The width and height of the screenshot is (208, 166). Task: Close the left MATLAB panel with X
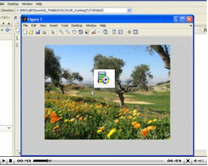[9, 24]
